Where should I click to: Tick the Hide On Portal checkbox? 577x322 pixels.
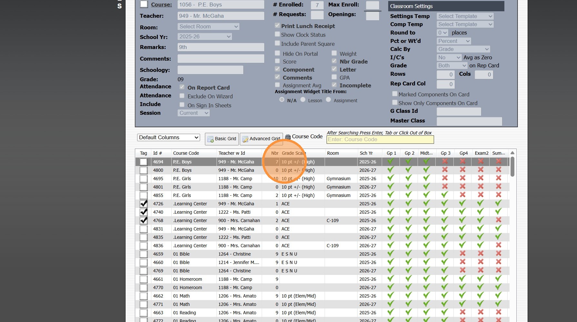click(277, 53)
